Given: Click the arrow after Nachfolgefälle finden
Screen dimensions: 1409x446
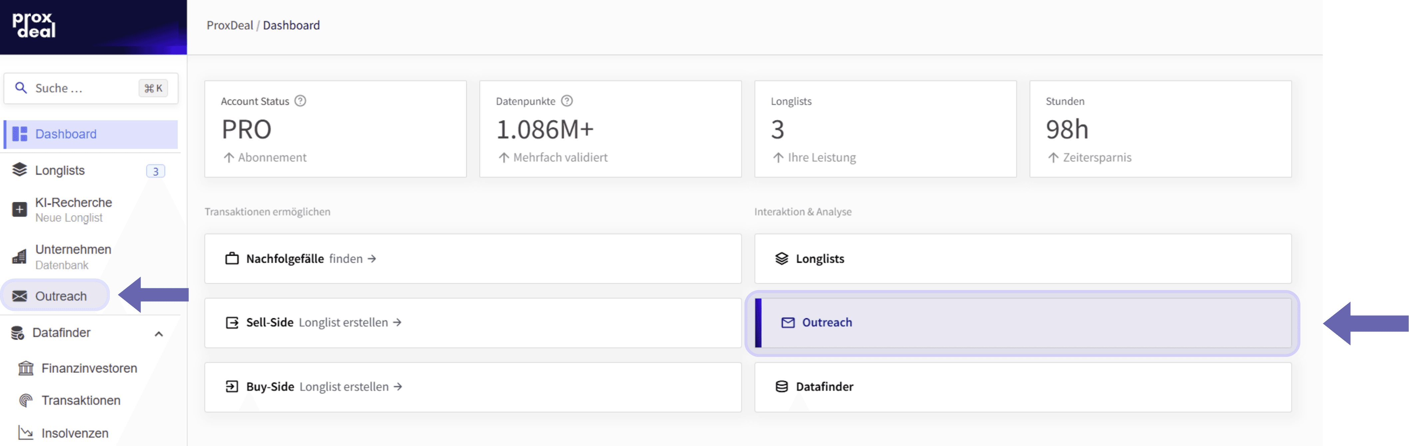Looking at the screenshot, I should [372, 259].
